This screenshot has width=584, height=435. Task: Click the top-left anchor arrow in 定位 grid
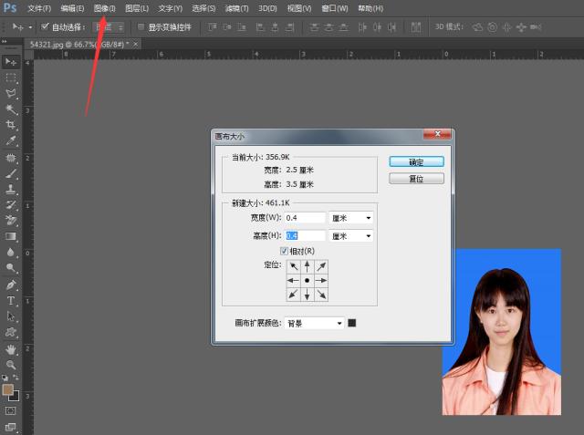[293, 266]
